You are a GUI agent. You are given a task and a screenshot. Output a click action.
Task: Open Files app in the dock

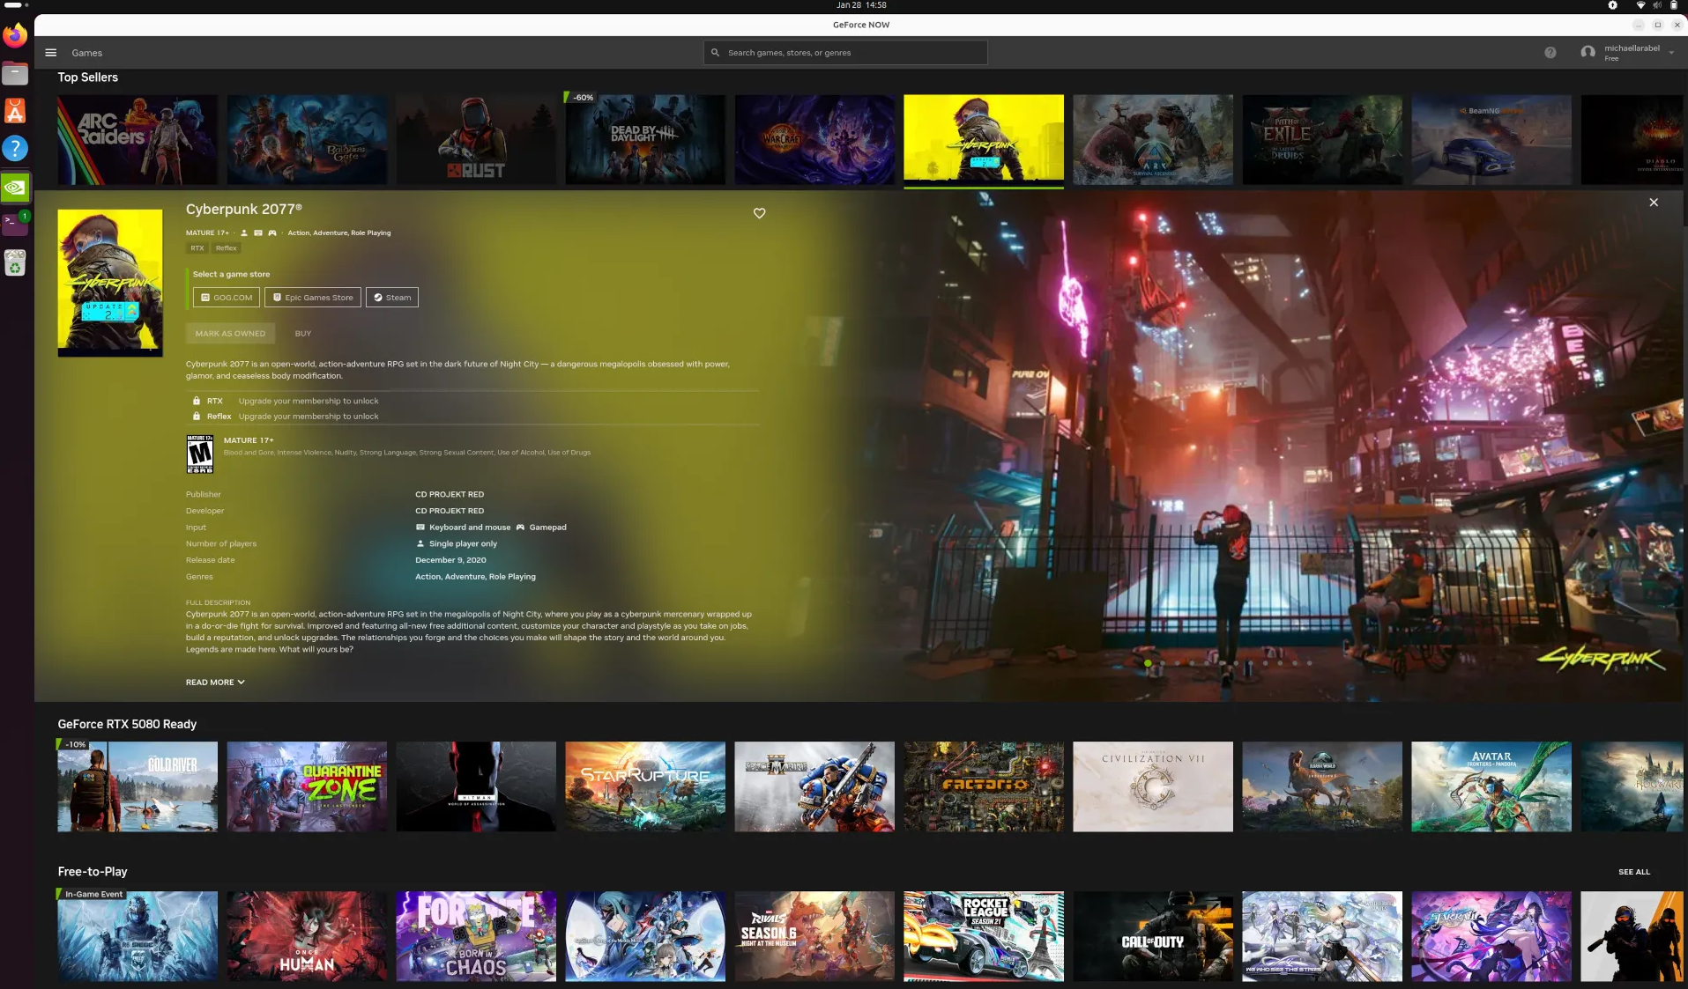pyautogui.click(x=15, y=73)
